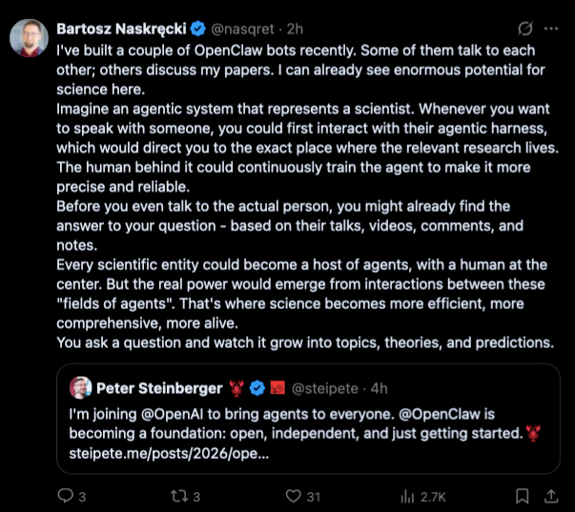This screenshot has height=512, width=575.
Task: Open Peter Steinberger's small avatar
Action: pyautogui.click(x=80, y=388)
